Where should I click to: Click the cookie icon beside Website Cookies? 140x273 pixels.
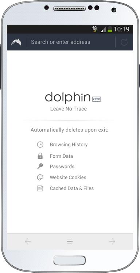coord(40,177)
